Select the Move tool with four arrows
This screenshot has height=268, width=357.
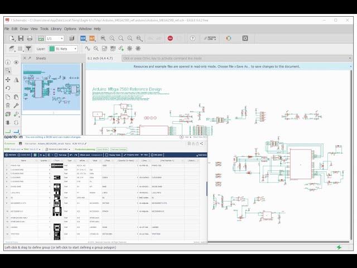click(8, 79)
